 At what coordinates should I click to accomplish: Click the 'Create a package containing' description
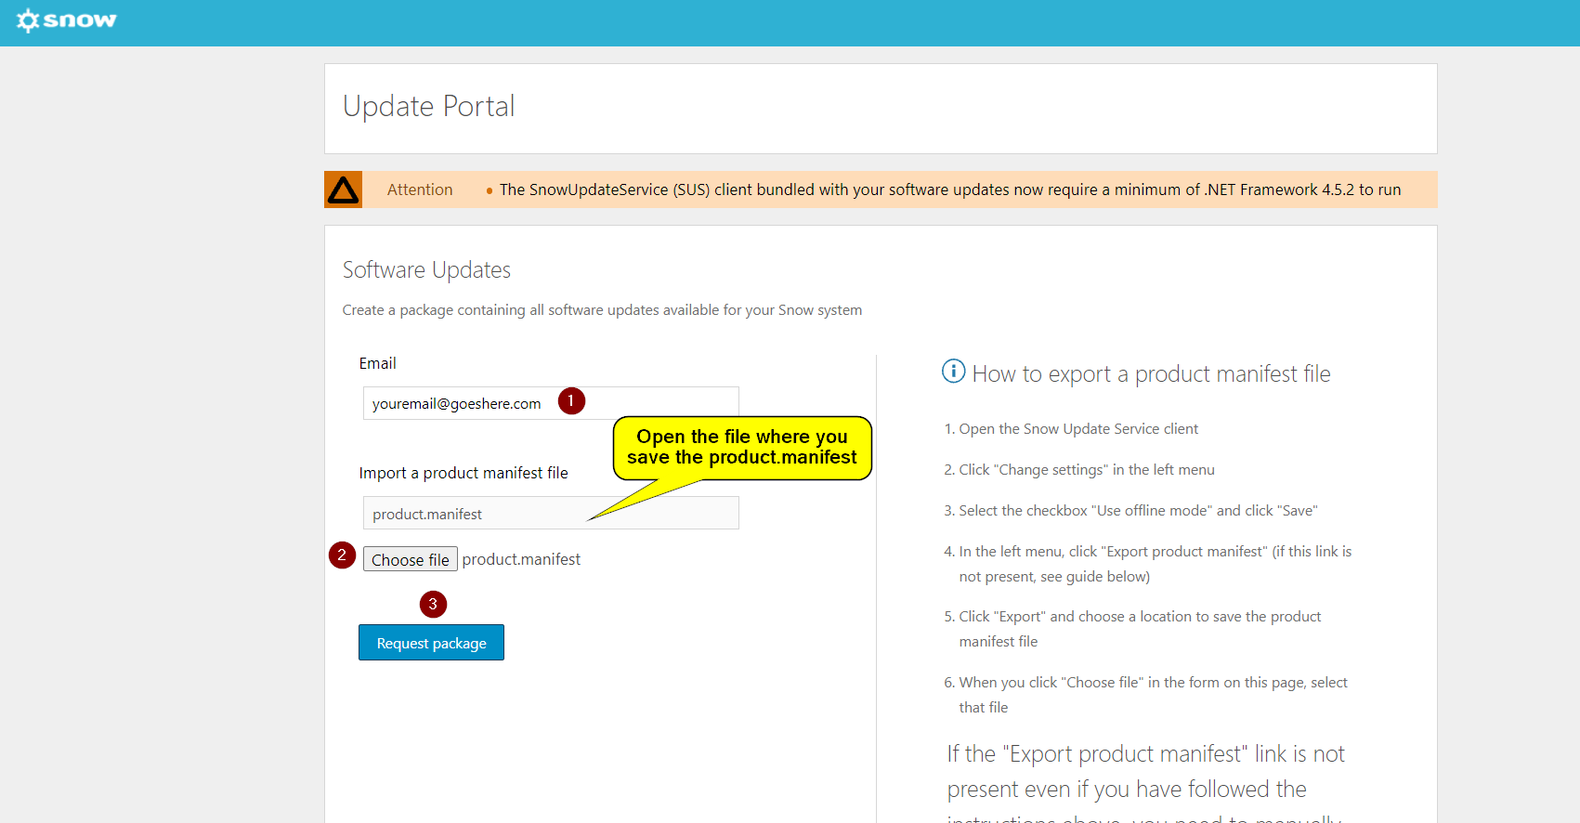[602, 310]
